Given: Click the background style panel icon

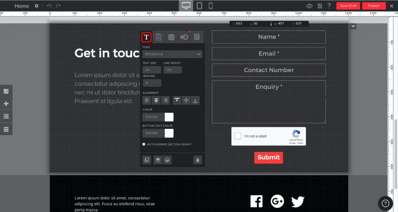Looking at the screenshot, I should (x=171, y=37).
